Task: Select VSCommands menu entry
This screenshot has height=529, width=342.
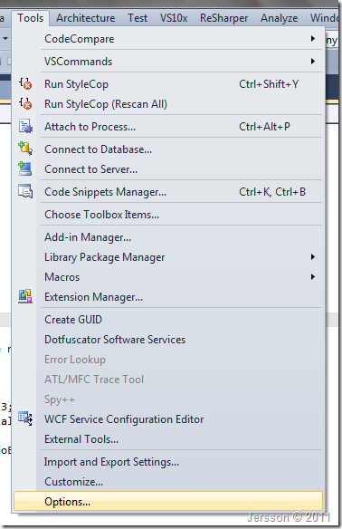Action: [168, 62]
